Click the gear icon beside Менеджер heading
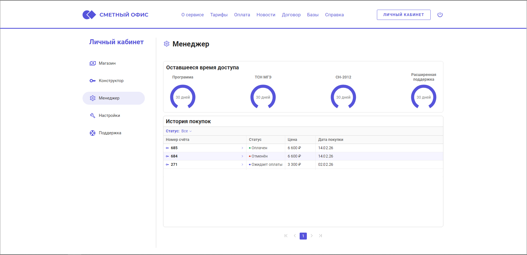Viewport: 527px width, 255px height. (x=166, y=44)
